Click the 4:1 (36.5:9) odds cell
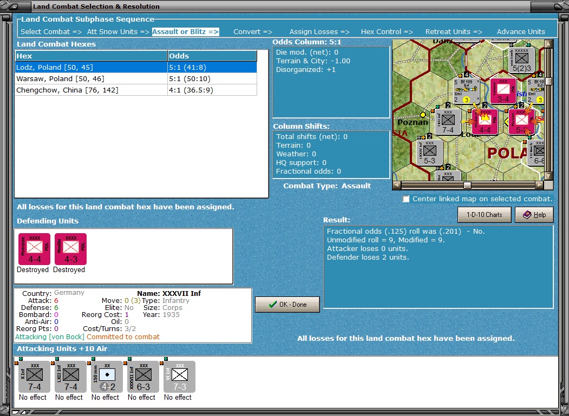This screenshot has height=416, width=569. [x=212, y=90]
